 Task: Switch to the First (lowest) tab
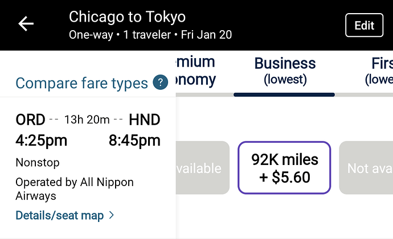coord(379,71)
